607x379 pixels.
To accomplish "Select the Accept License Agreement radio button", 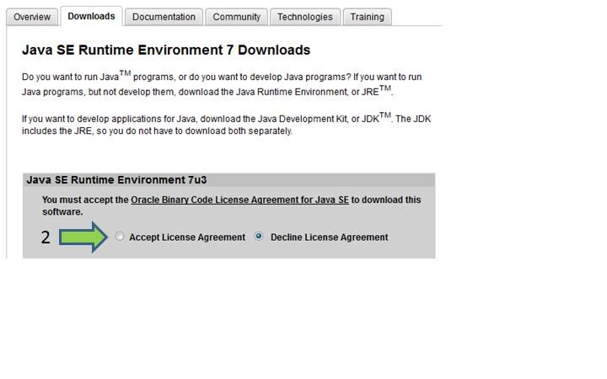I will tap(120, 237).
